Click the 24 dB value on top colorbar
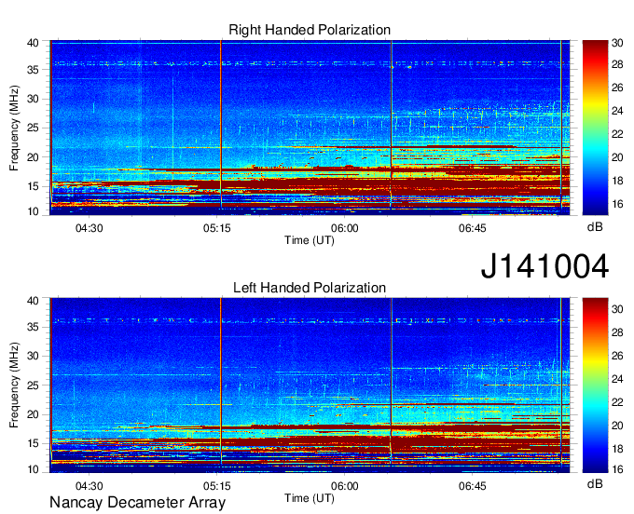This screenshot has height=514, width=634. pos(617,111)
